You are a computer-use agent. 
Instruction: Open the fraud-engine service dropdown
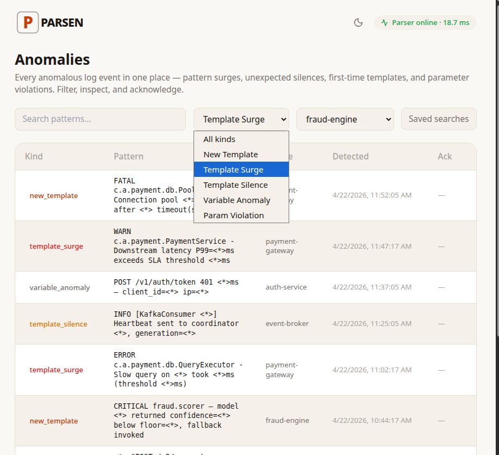345,119
